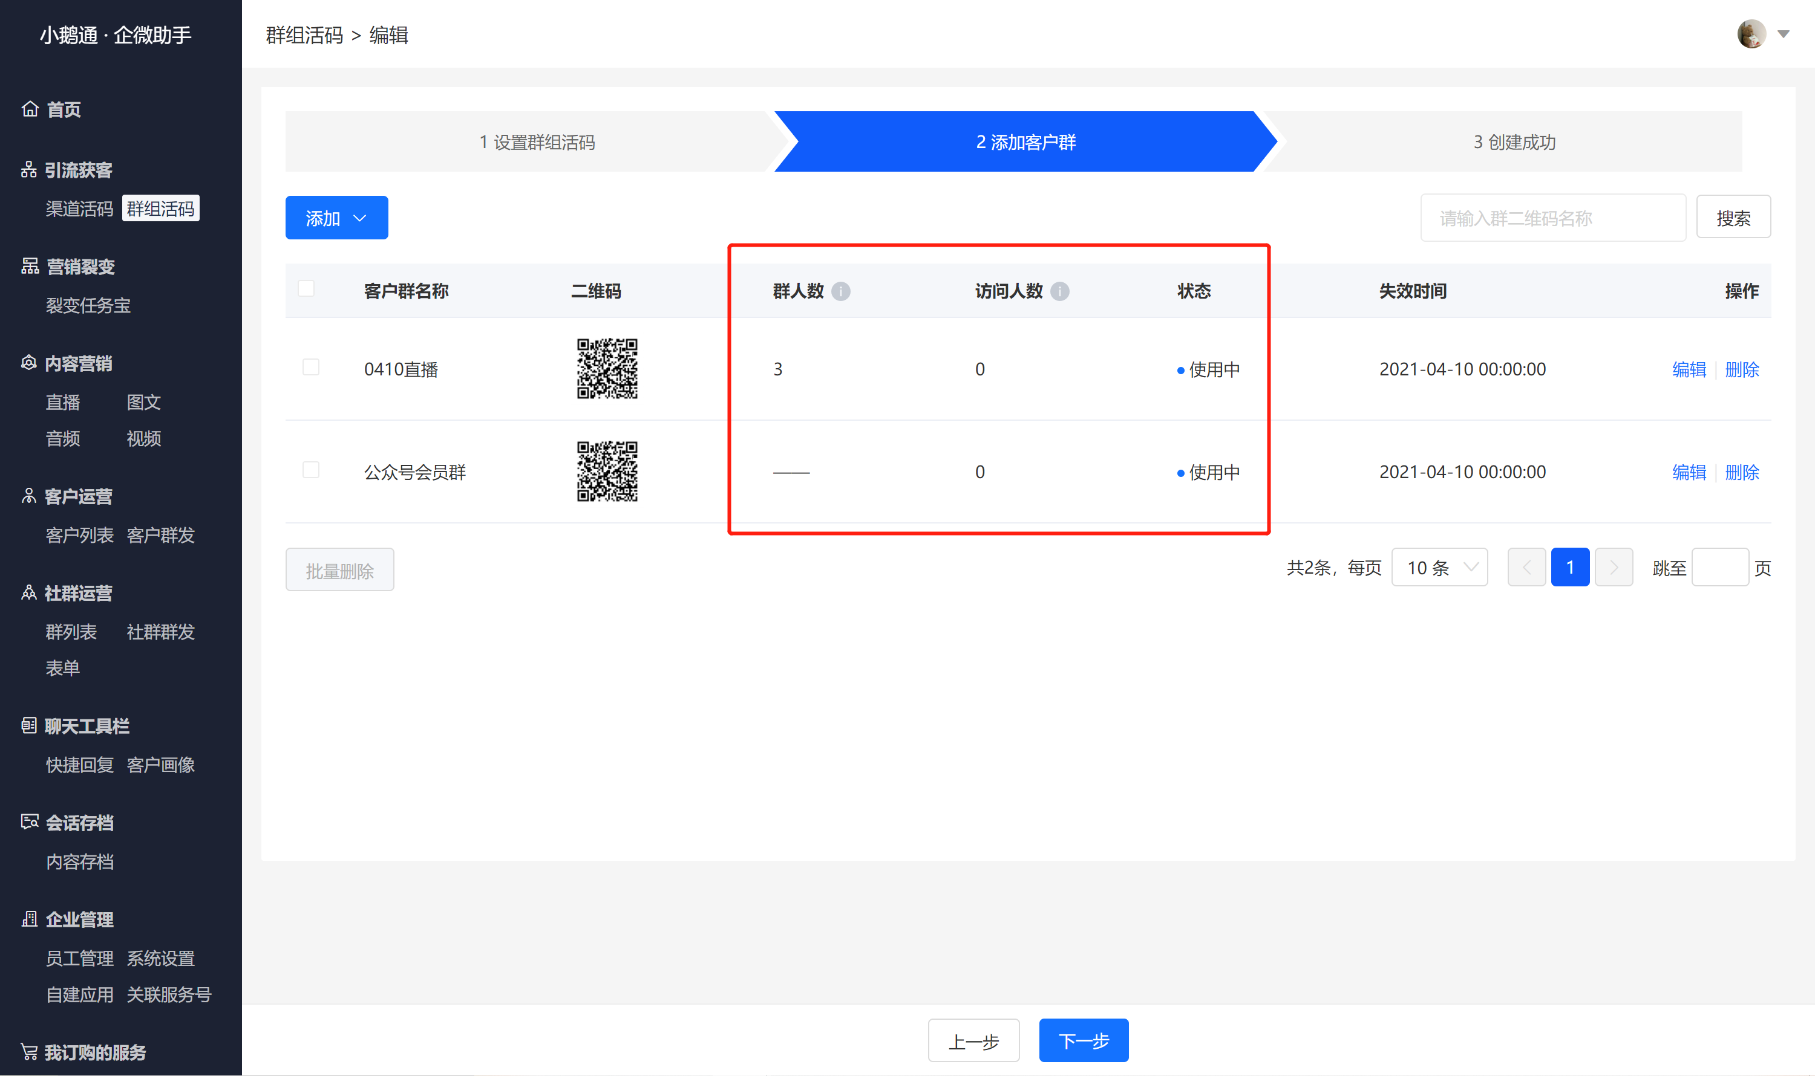
Task: Open 裂变任务宝 in sidebar
Action: tap(88, 305)
